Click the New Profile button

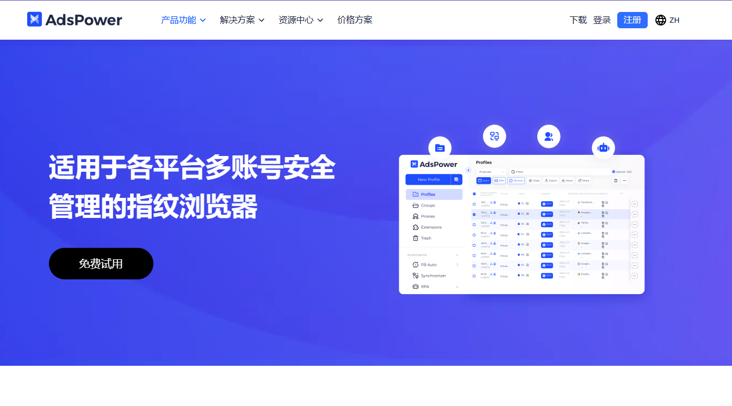(429, 179)
